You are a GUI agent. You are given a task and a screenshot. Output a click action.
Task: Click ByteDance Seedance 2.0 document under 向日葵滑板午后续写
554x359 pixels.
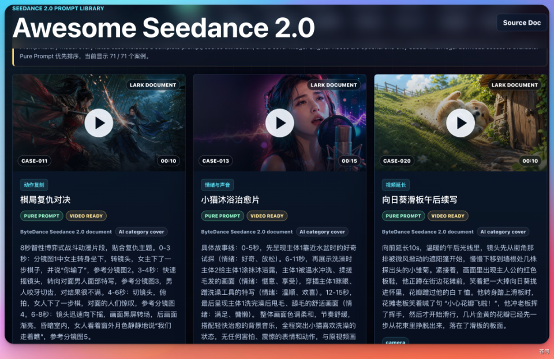[x=428, y=232]
